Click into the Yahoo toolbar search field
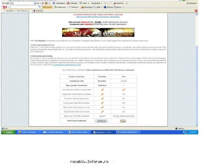 24,7
